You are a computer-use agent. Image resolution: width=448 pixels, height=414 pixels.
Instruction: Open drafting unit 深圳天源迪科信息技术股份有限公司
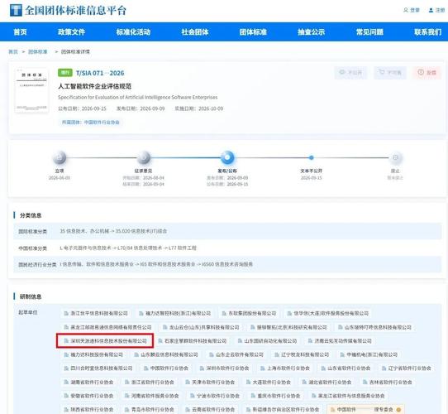tap(105, 341)
